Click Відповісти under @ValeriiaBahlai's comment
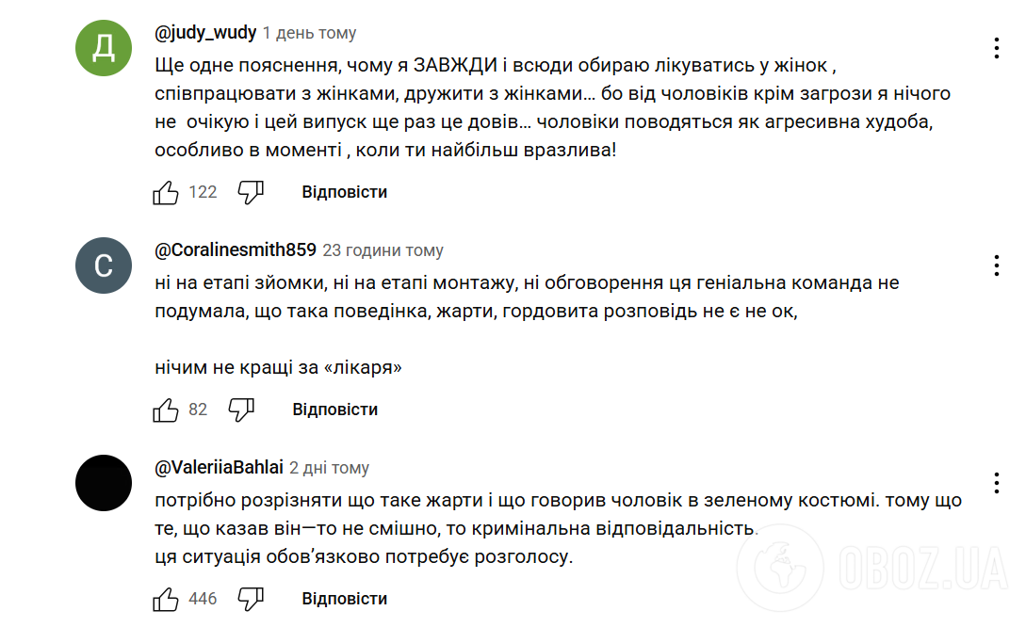The image size is (1026, 627). click(x=344, y=598)
